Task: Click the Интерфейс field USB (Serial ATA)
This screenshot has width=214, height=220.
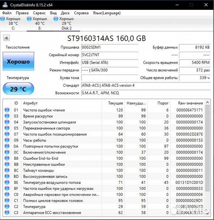Action: (x=110, y=62)
